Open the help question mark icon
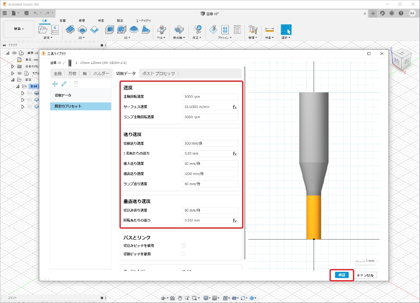Screen dimensions: 420x303 point(401,13)
